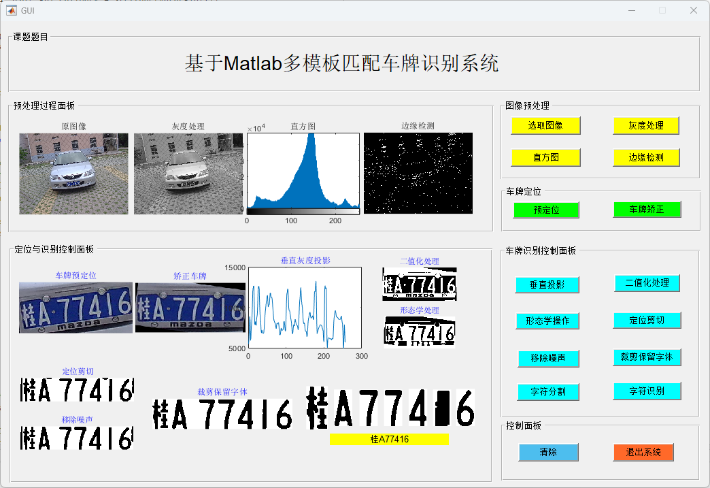The image size is (710, 488).
Task: Close the GUI window
Action: [x=693, y=10]
